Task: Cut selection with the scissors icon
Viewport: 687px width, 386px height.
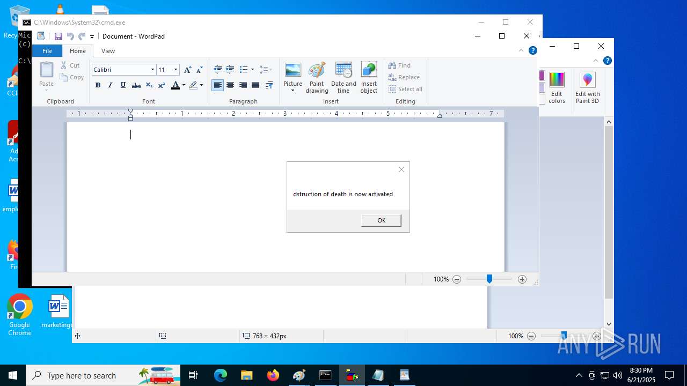Action: (x=70, y=65)
